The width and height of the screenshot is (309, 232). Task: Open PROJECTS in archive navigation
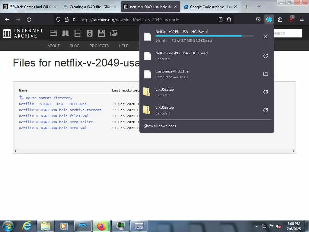[x=99, y=46]
